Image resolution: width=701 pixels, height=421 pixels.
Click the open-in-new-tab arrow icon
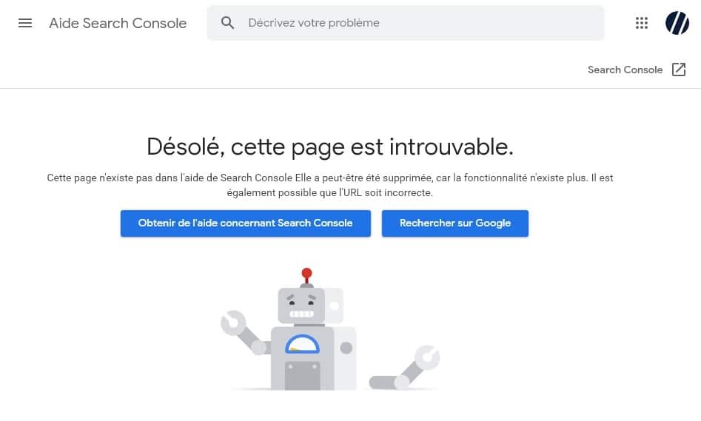tap(679, 70)
